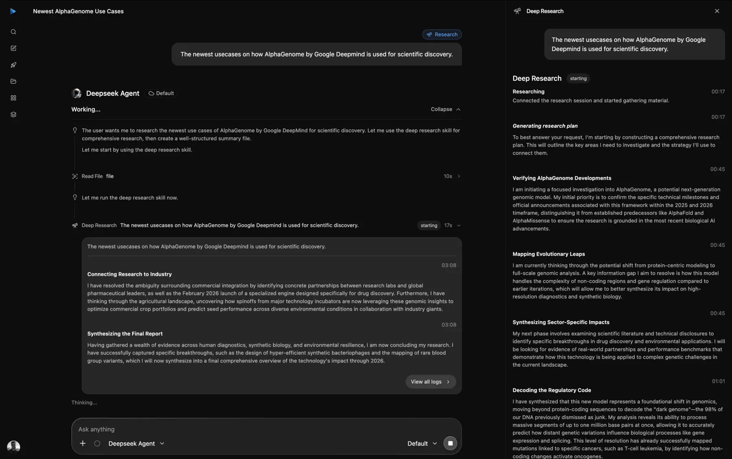Click the circle icon beside Deepseek Agent selector
732x459 pixels.
pyautogui.click(x=97, y=444)
